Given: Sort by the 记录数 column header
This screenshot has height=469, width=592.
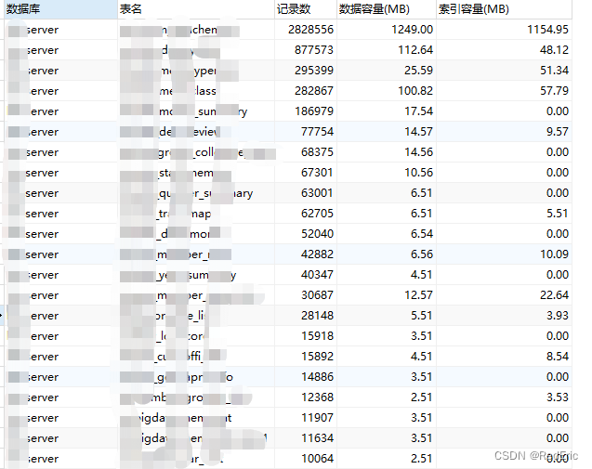Looking at the screenshot, I should point(306,9).
